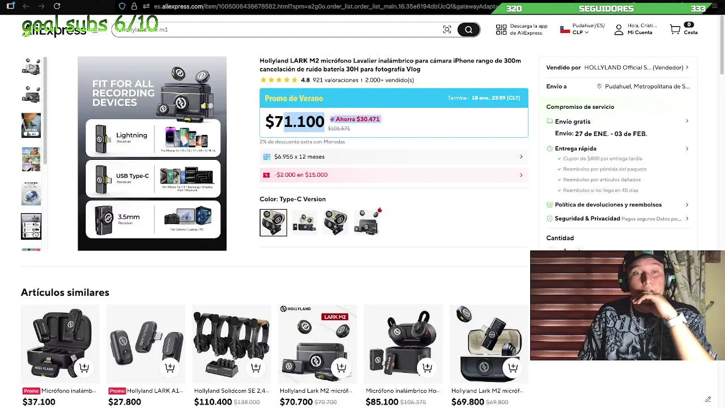Change the Pudahuel, Metropolitana shipping location
This screenshot has height=408, width=725.
647,86
